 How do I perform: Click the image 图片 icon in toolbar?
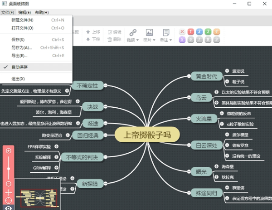click(x=149, y=32)
